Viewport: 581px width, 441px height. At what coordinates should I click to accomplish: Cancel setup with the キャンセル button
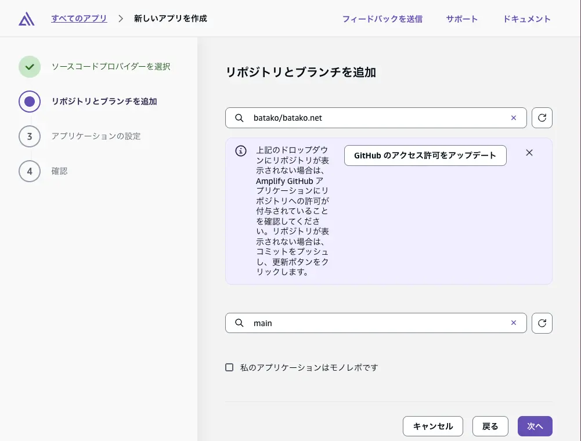(432, 426)
